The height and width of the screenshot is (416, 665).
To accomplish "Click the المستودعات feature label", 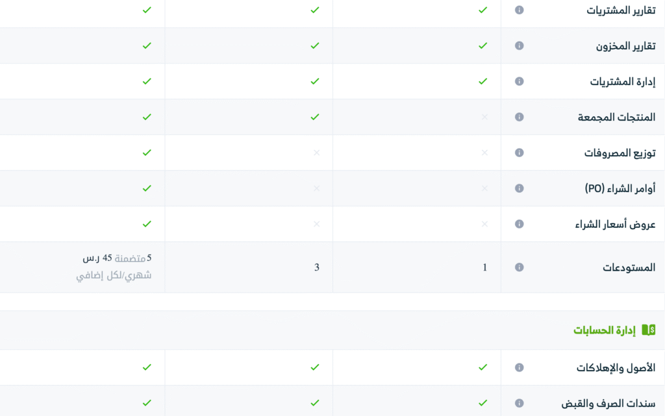I will 629,267.
